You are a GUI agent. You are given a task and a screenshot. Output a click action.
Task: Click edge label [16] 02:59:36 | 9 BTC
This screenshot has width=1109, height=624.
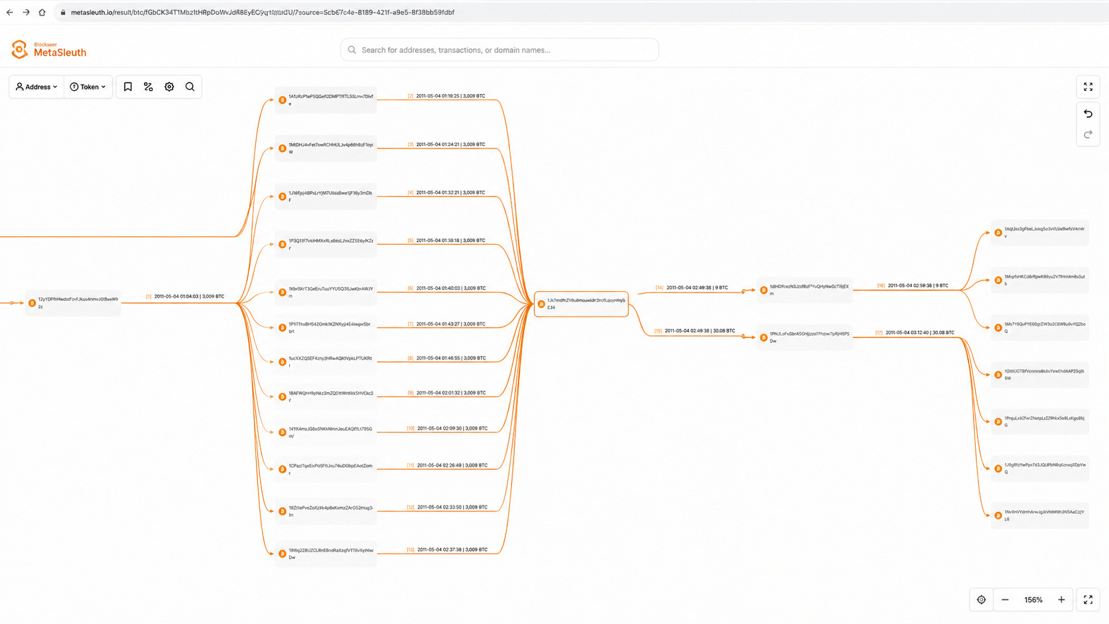[913, 286]
